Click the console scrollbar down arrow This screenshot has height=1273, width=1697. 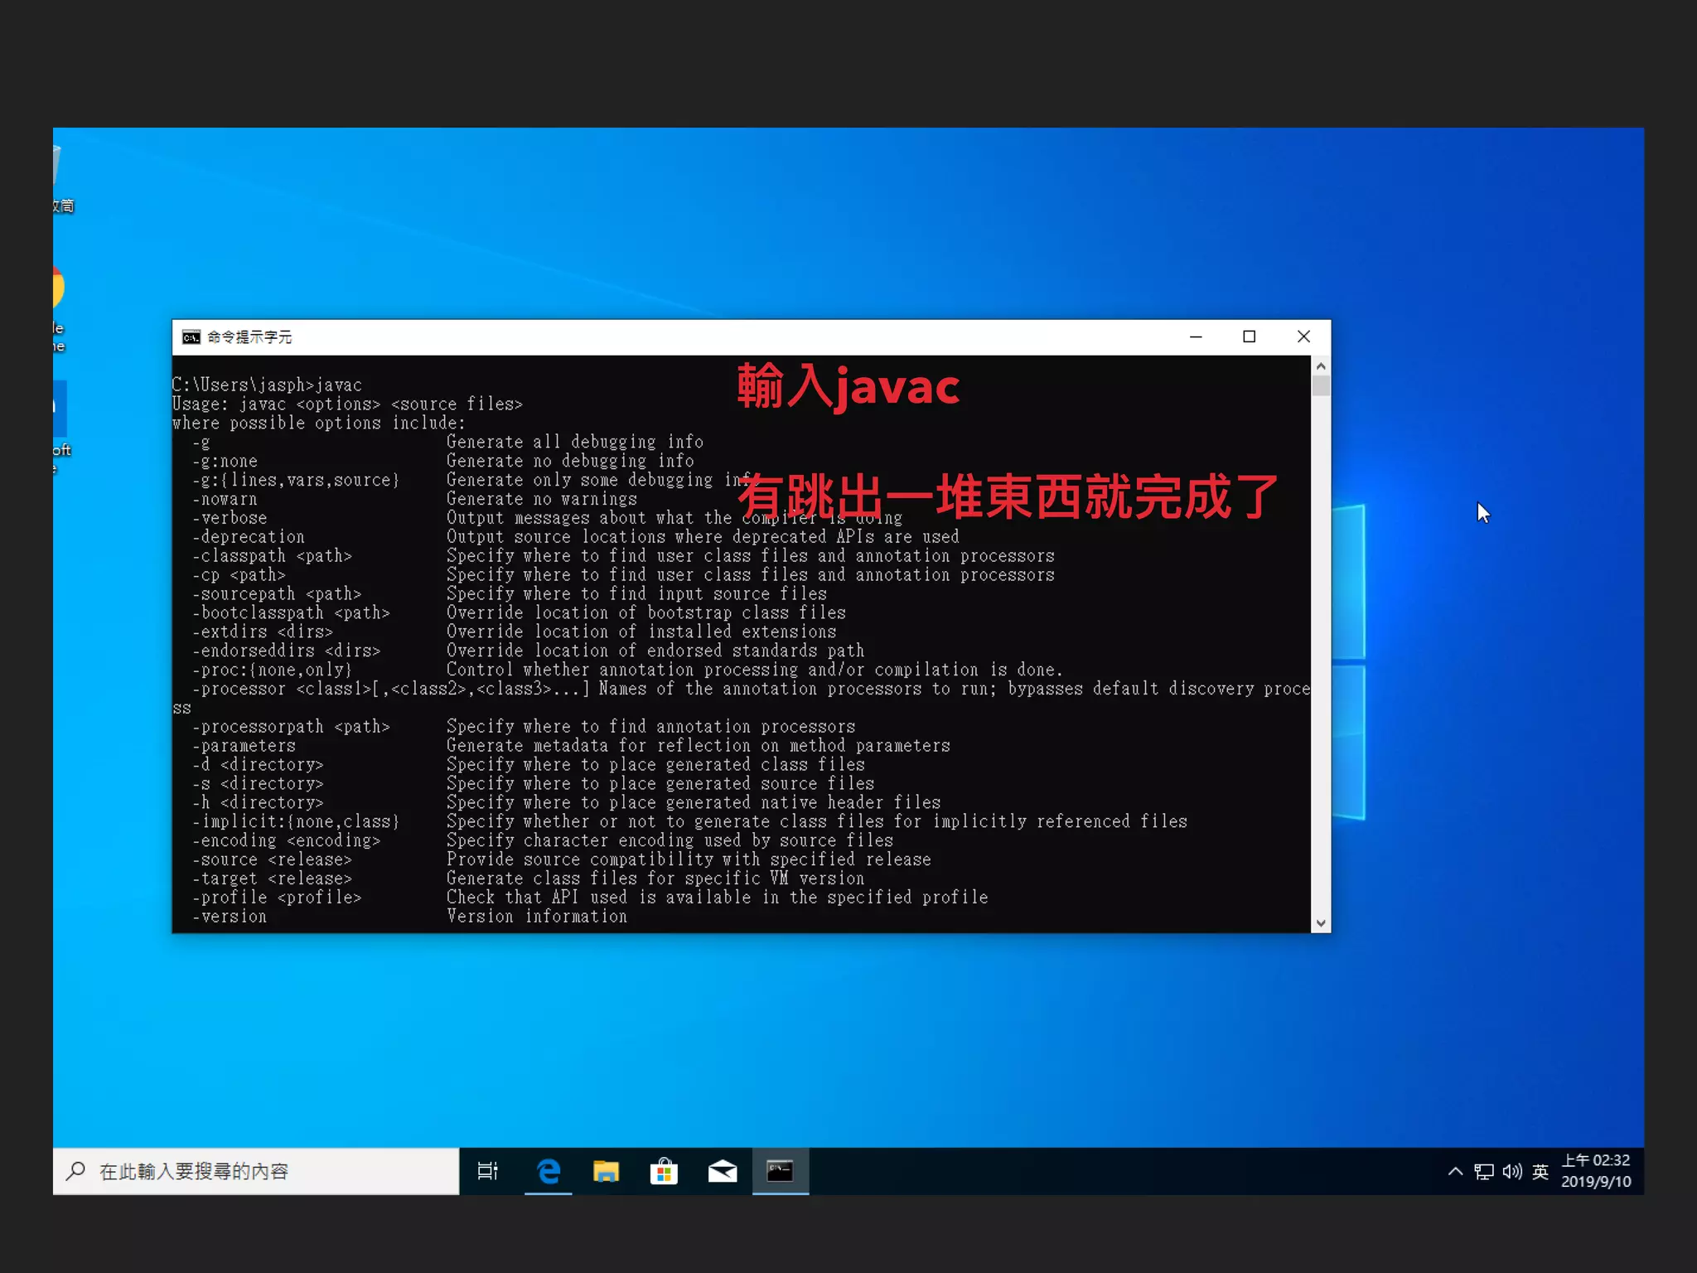coord(1321,923)
